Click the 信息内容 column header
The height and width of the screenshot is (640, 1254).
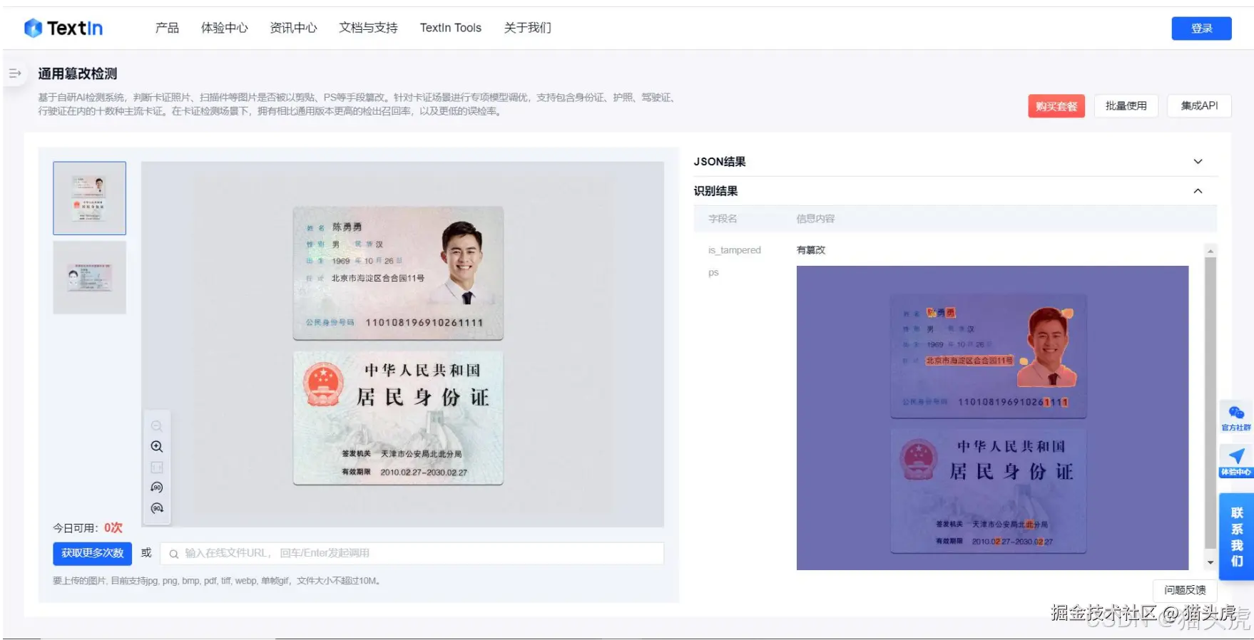point(815,219)
